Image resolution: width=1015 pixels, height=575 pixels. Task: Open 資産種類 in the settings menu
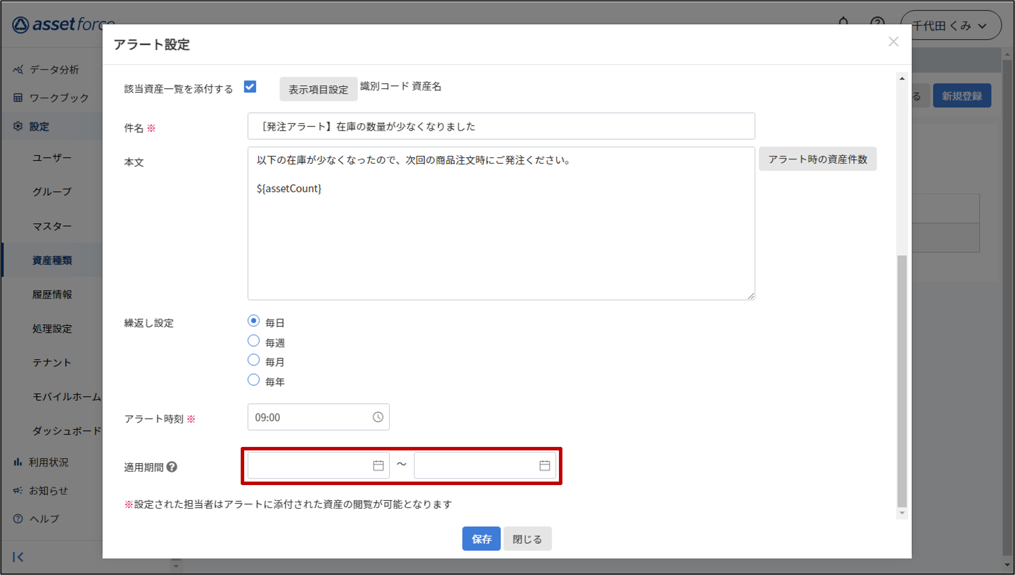pos(52,260)
